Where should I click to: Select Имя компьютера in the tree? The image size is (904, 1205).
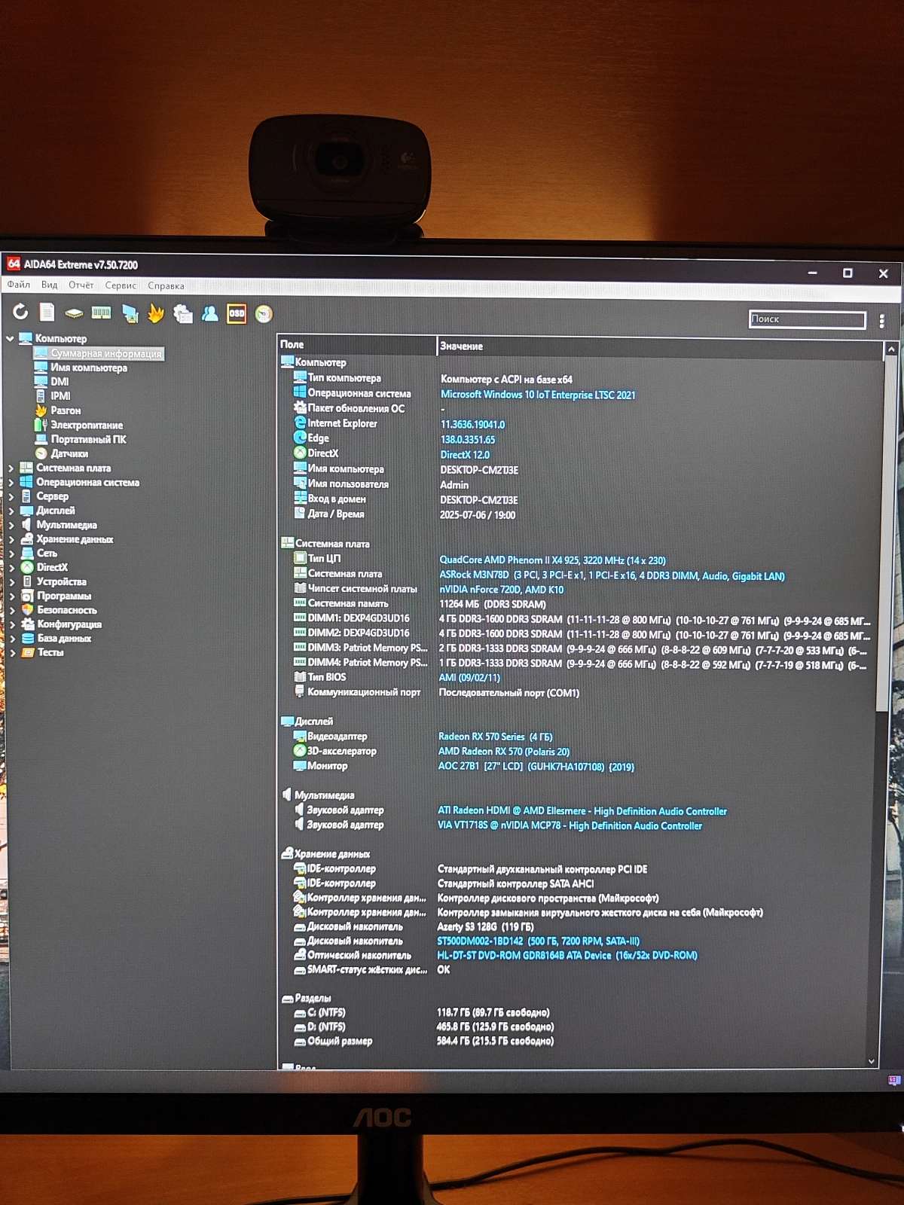89,368
